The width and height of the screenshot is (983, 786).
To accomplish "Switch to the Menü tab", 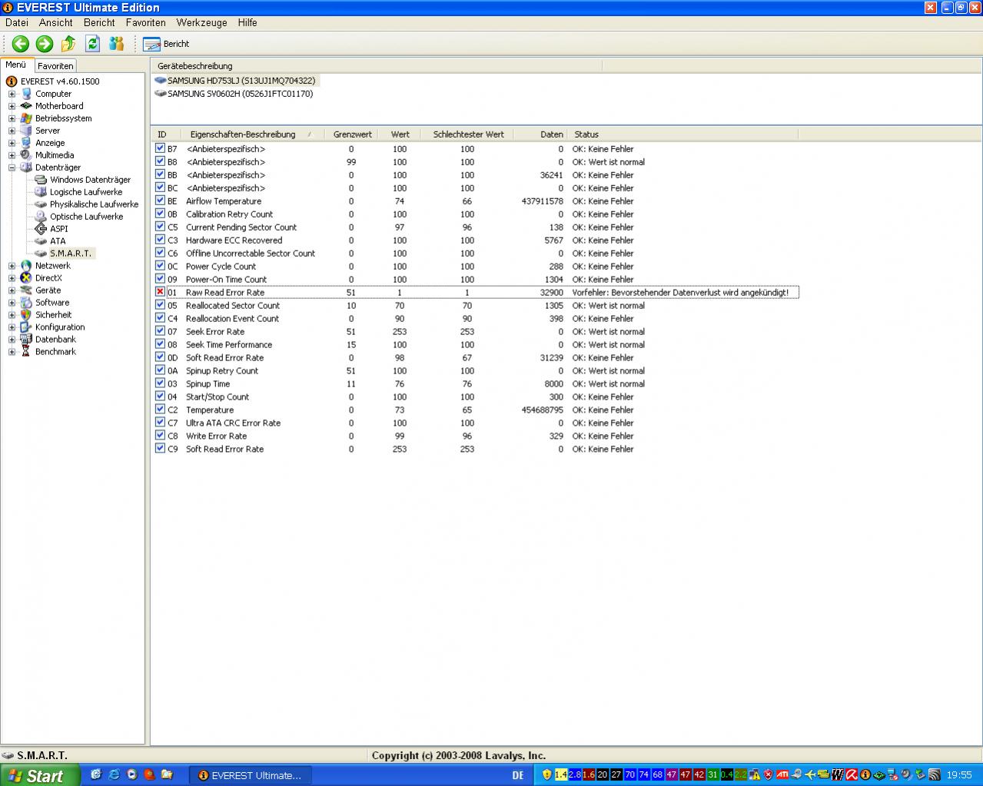I will pos(16,65).
